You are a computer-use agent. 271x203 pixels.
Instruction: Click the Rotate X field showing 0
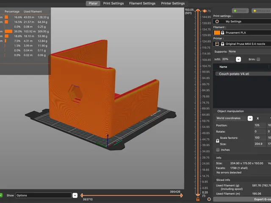point(260,132)
